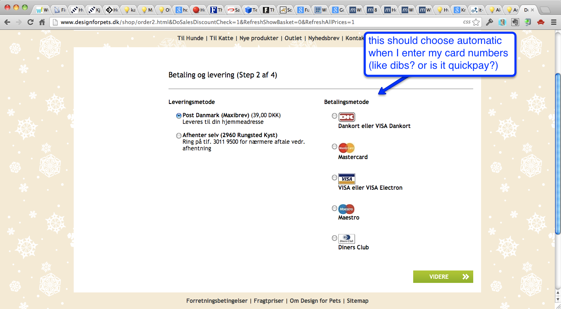Click the VIDERE button
561x309 pixels.
point(443,277)
